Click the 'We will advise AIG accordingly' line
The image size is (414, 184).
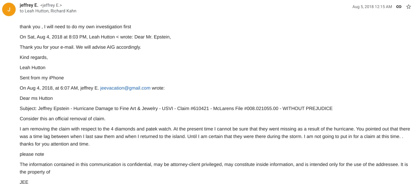click(x=80, y=47)
